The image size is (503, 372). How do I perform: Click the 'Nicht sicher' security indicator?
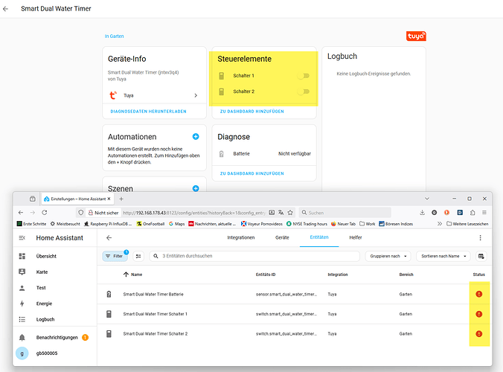tap(103, 213)
